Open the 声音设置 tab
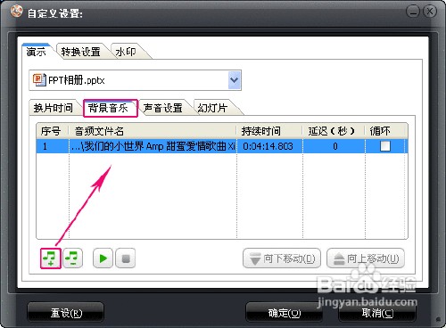The width and height of the screenshot is (446, 328). tap(163, 108)
